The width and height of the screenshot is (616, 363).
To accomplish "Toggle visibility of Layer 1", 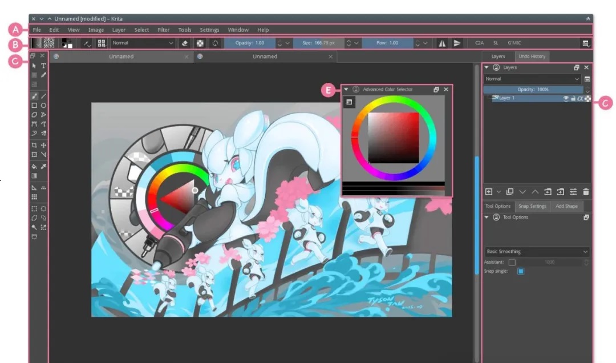I will tap(566, 98).
